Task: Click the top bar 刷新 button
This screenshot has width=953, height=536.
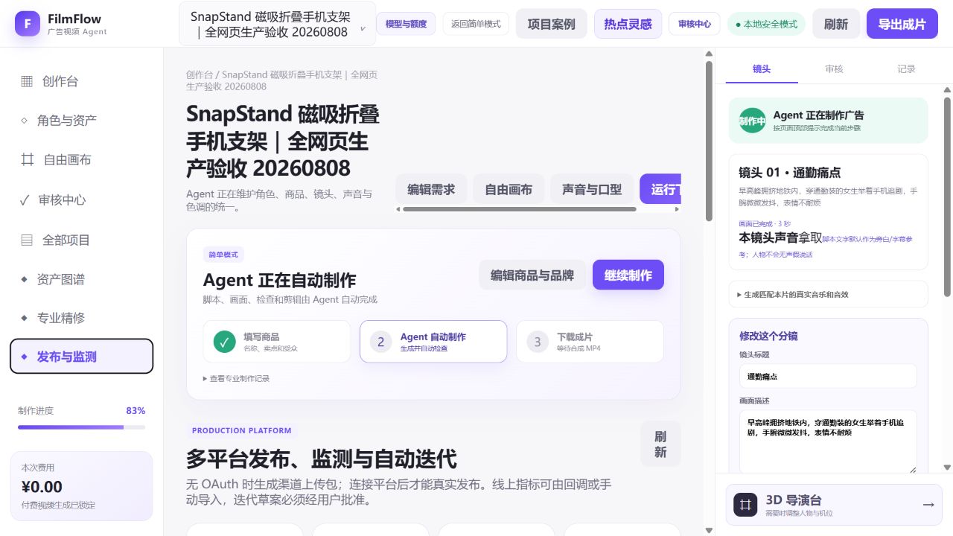Action: pos(836,24)
